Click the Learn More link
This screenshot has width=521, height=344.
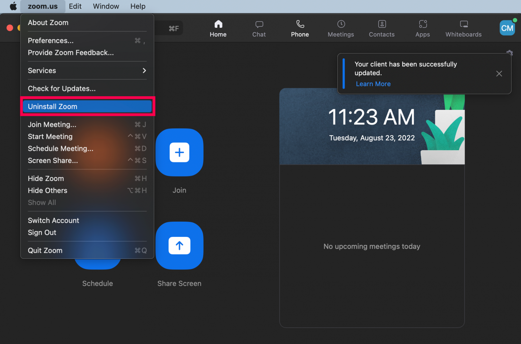point(373,84)
